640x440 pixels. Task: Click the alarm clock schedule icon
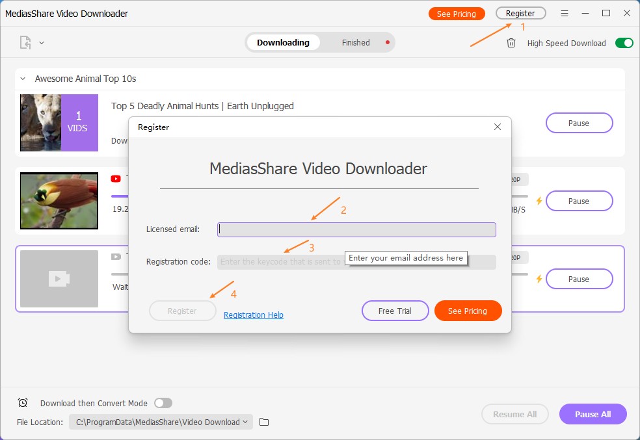pos(23,403)
